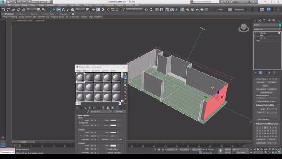The image size is (282, 159).
Task: Open Utilities menu in Material Editor
Action: click(113, 71)
